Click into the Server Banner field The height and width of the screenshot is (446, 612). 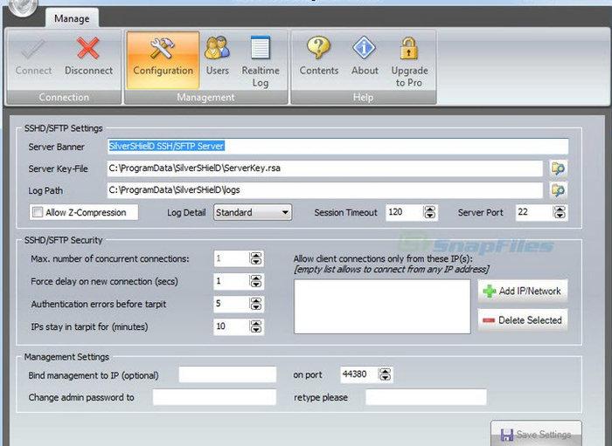(x=337, y=147)
